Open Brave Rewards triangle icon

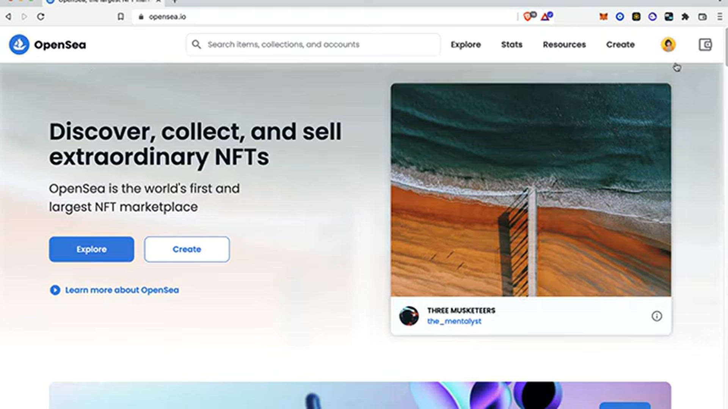coord(546,17)
